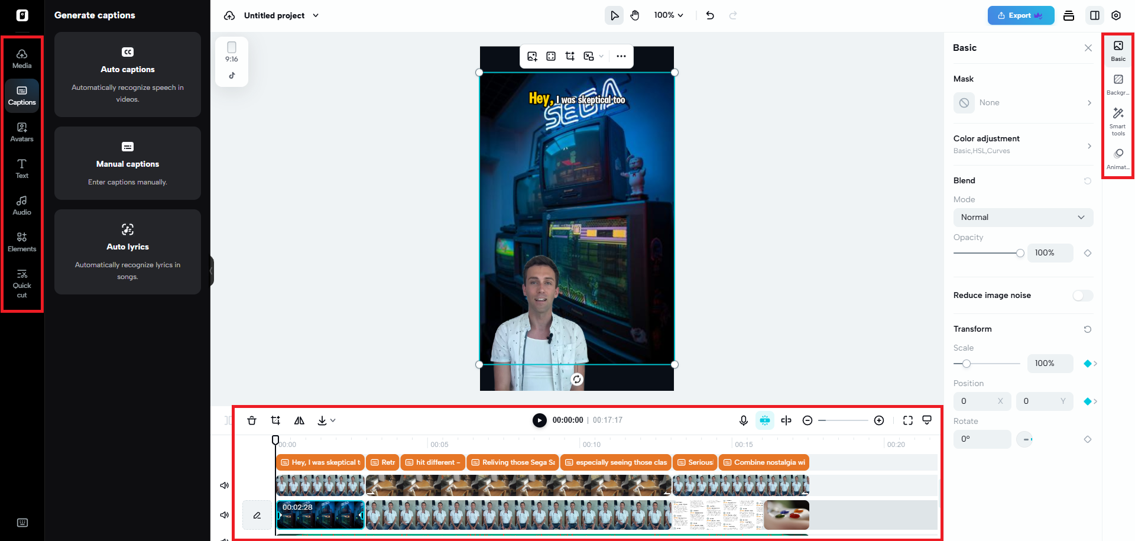Open the Smart tools panel on the right

tap(1118, 120)
